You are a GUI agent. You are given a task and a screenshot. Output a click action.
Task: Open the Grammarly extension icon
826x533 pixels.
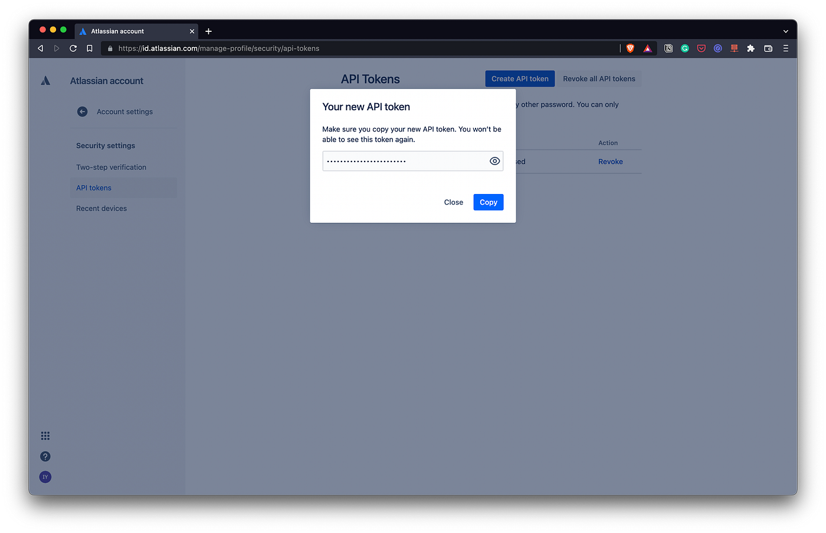click(x=684, y=48)
